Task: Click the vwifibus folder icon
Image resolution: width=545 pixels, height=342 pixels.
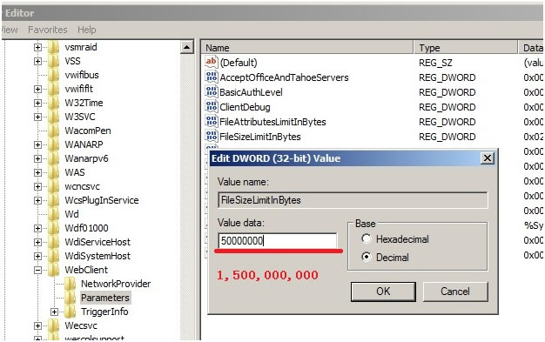Action: pyautogui.click(x=53, y=75)
